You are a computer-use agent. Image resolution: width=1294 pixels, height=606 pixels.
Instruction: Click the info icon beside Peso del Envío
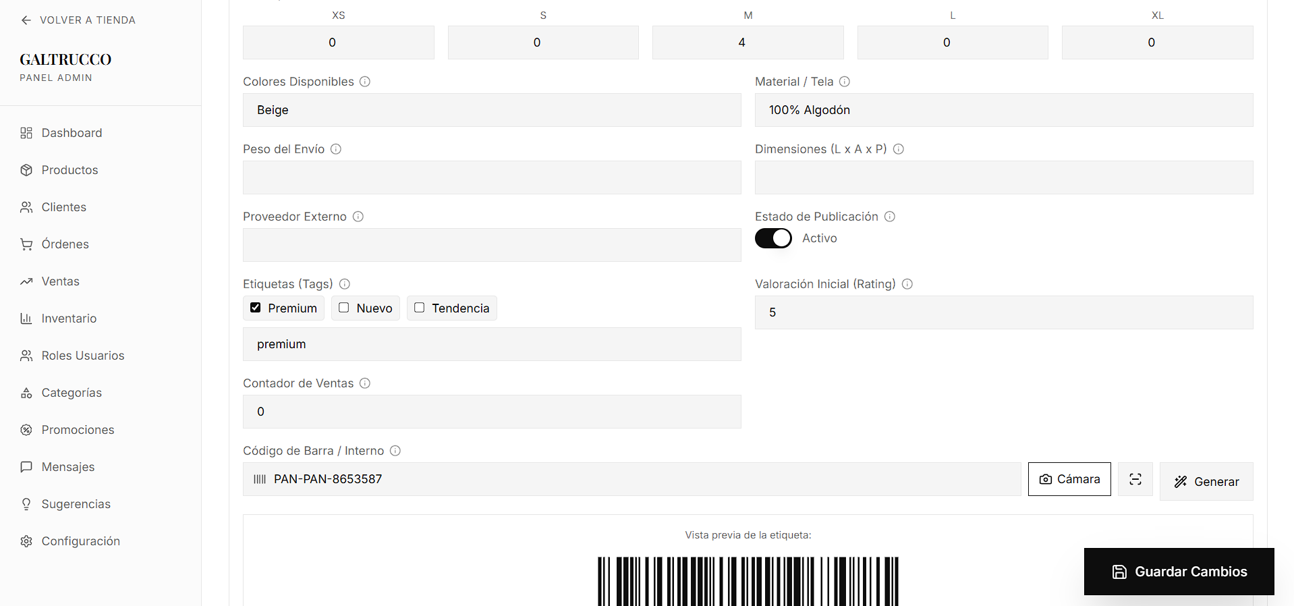[x=336, y=149]
